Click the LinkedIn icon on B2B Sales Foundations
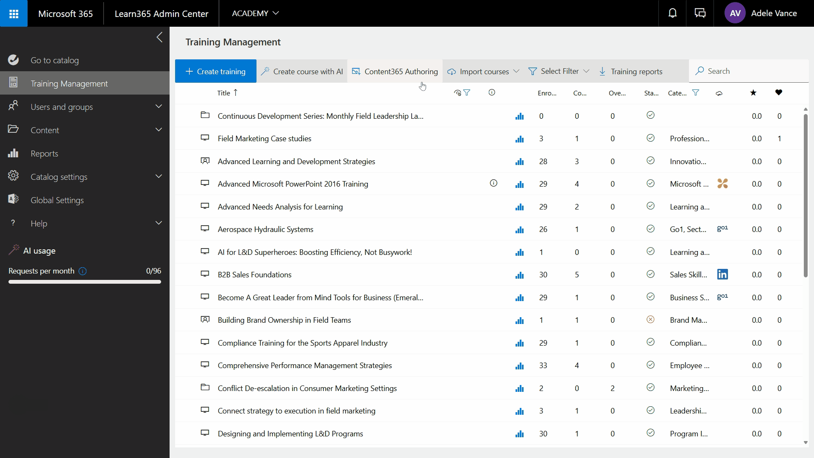This screenshot has height=458, width=814. click(722, 274)
